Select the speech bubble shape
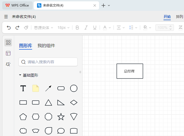The width and height of the screenshot is (184, 136). (61, 131)
